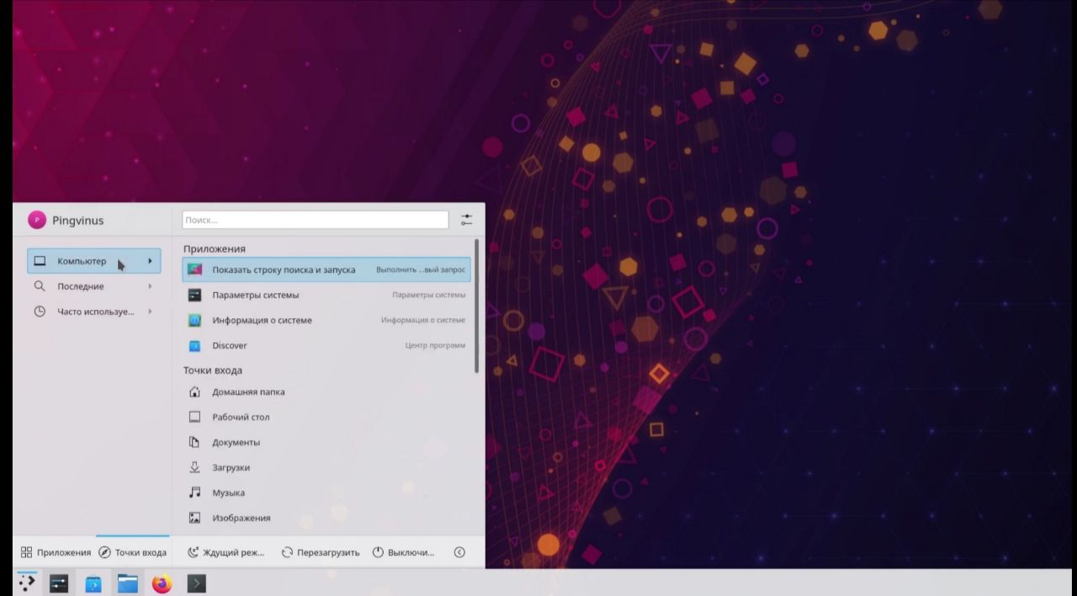Click the Рабочий стол desktop icon
Image resolution: width=1077 pixels, height=596 pixels.
(195, 418)
